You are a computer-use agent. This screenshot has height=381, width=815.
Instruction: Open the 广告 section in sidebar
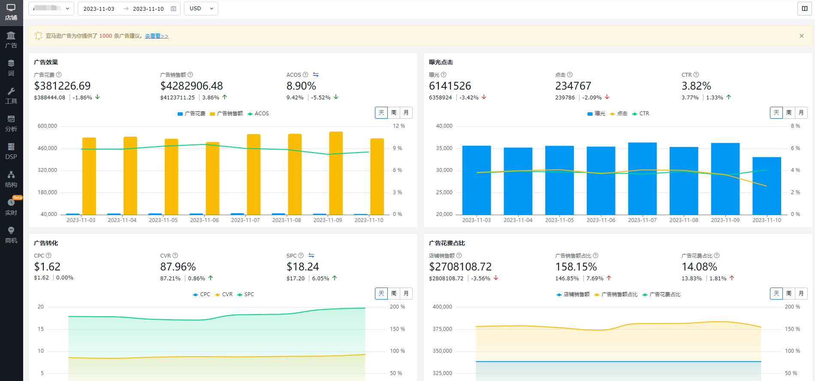11,40
